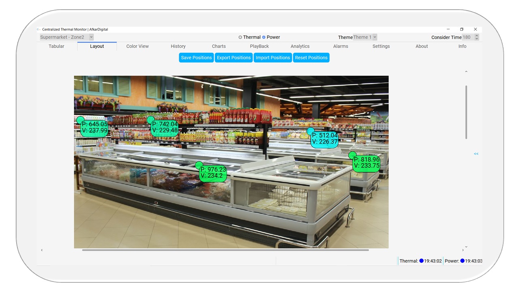The width and height of the screenshot is (519, 292).
Task: Click the blue Thermal status indicator dot
Action: click(421, 261)
